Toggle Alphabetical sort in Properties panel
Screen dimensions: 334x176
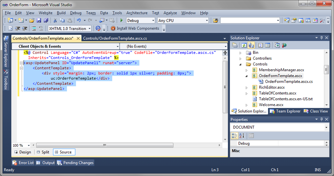pos(242,136)
